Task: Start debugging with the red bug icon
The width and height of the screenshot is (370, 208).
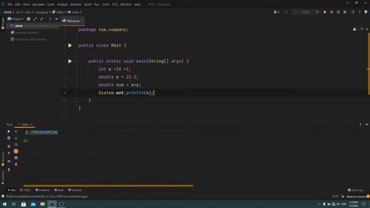Action: pos(331,12)
